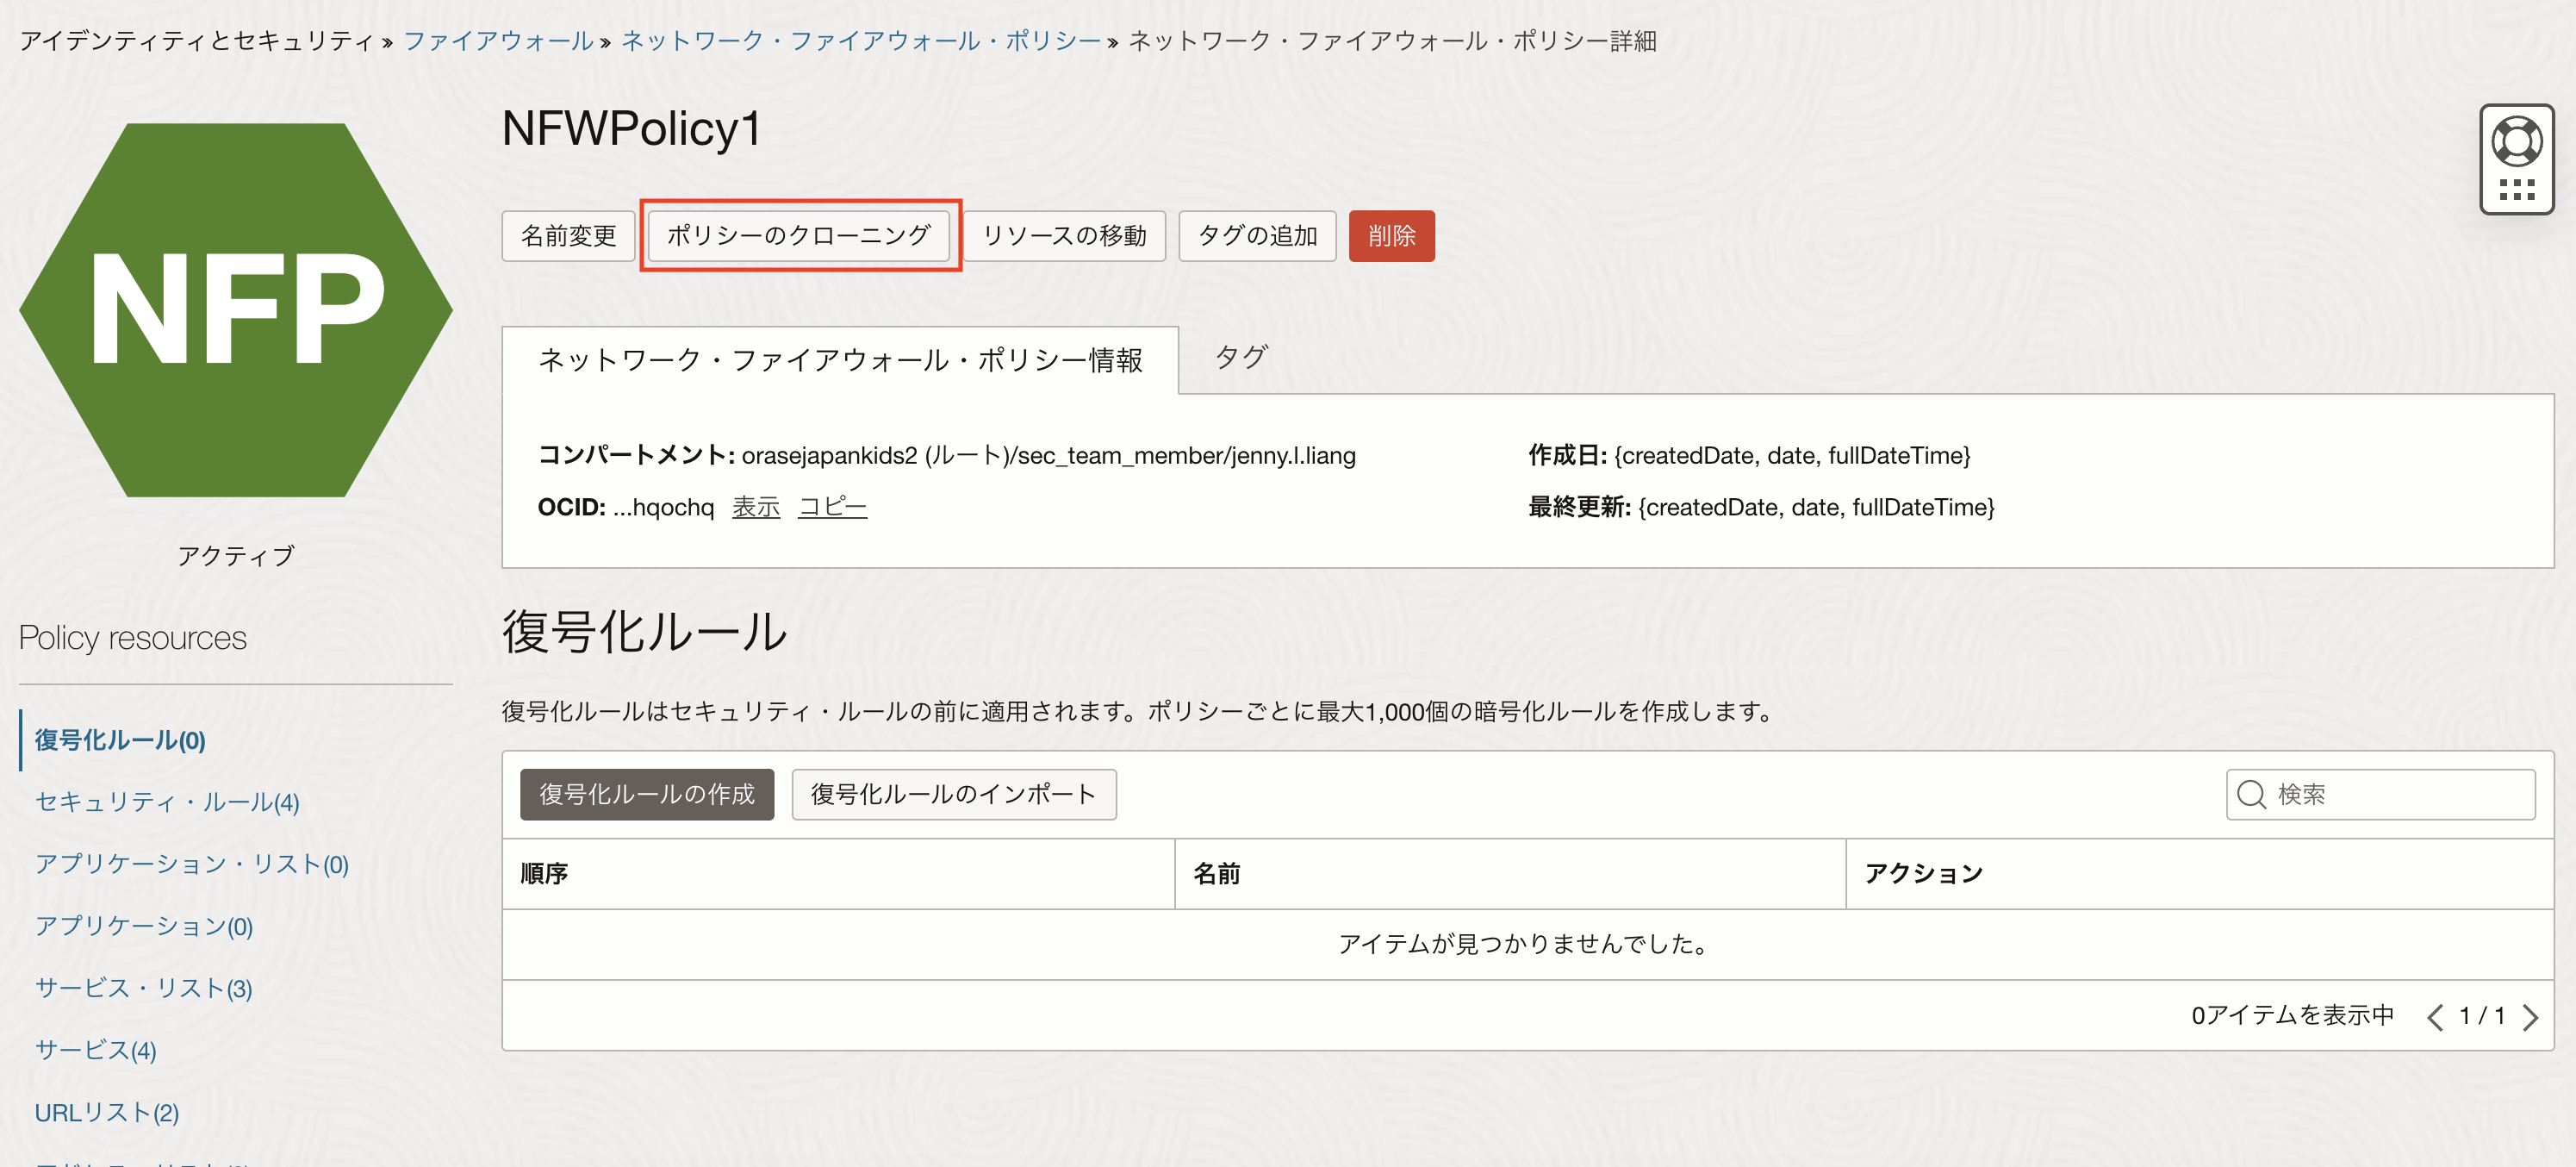Click the 名前変更 button
Screen dimensions: 2576x1167
[x=568, y=236]
